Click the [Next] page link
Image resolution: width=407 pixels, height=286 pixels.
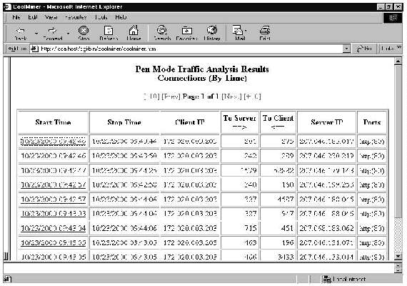(231, 97)
